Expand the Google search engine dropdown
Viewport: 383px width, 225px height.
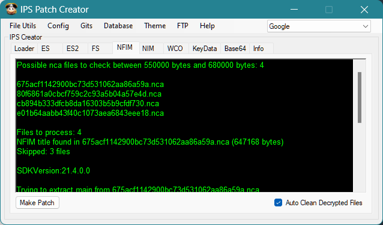click(319, 26)
